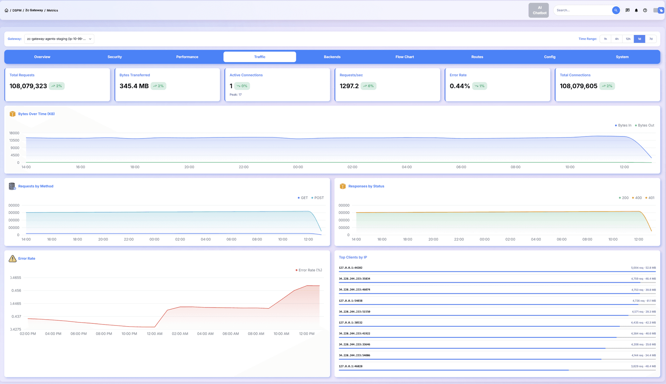Open the notifications bell
666x384 pixels.
click(x=636, y=10)
